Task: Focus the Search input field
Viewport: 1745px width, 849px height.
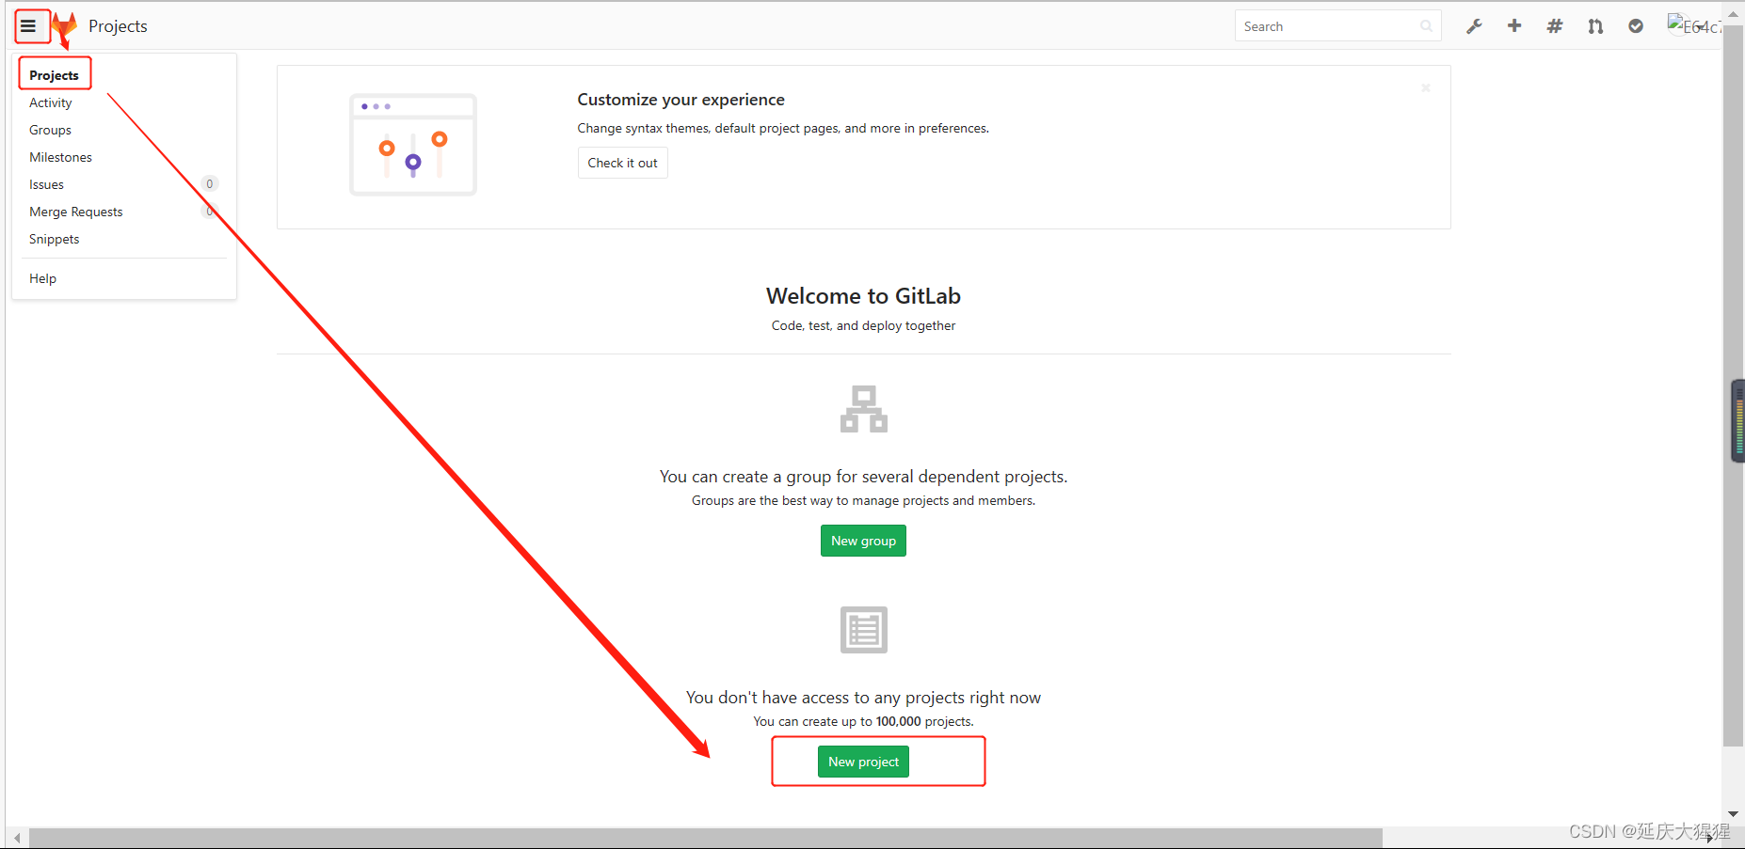Action: [1337, 26]
